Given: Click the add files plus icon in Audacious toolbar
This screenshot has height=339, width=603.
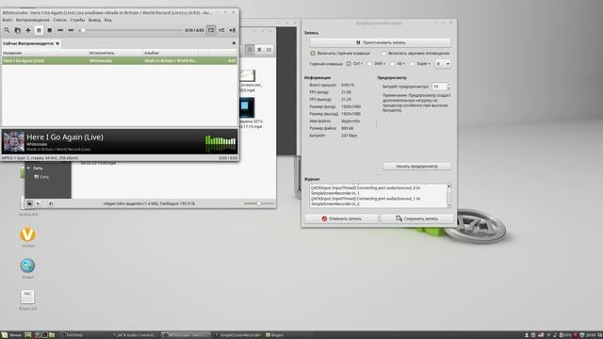Looking at the screenshot, I should point(28,30).
